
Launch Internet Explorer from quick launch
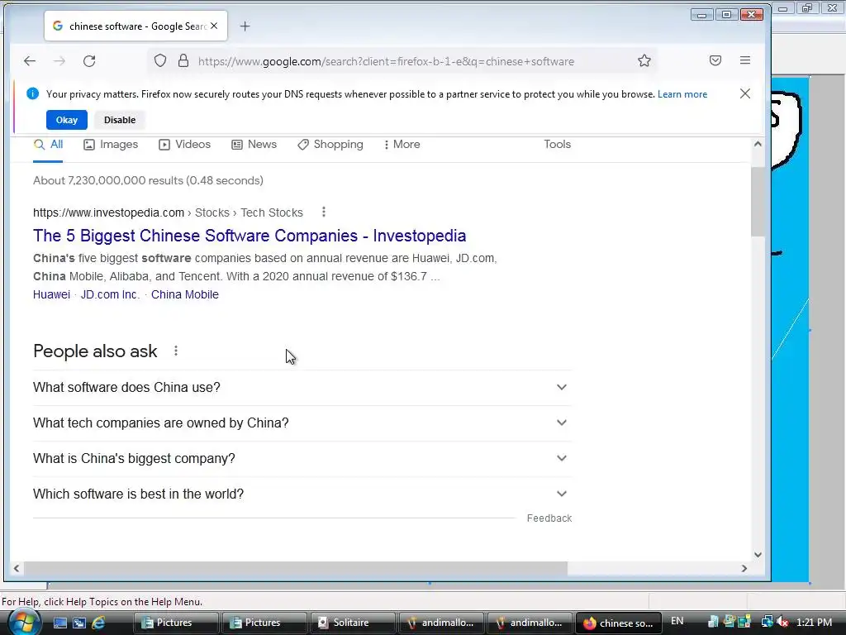pos(99,623)
